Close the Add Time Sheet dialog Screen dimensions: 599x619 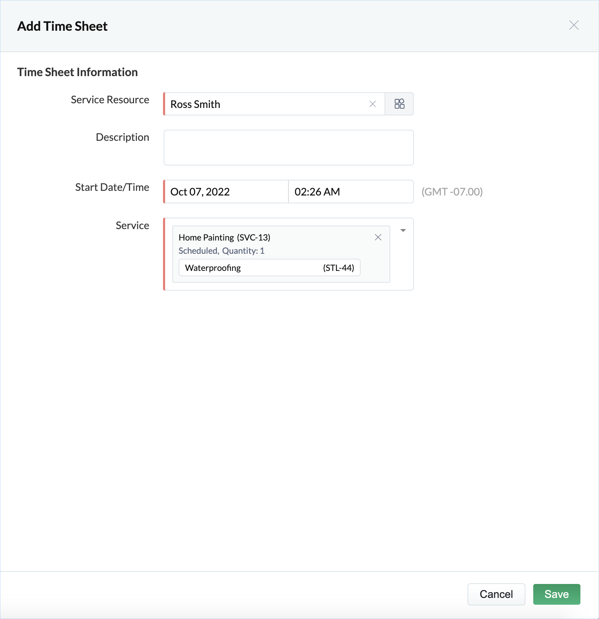click(x=574, y=25)
